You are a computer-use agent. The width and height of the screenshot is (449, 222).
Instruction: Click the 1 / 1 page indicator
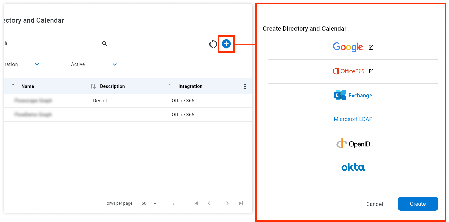pos(174,203)
